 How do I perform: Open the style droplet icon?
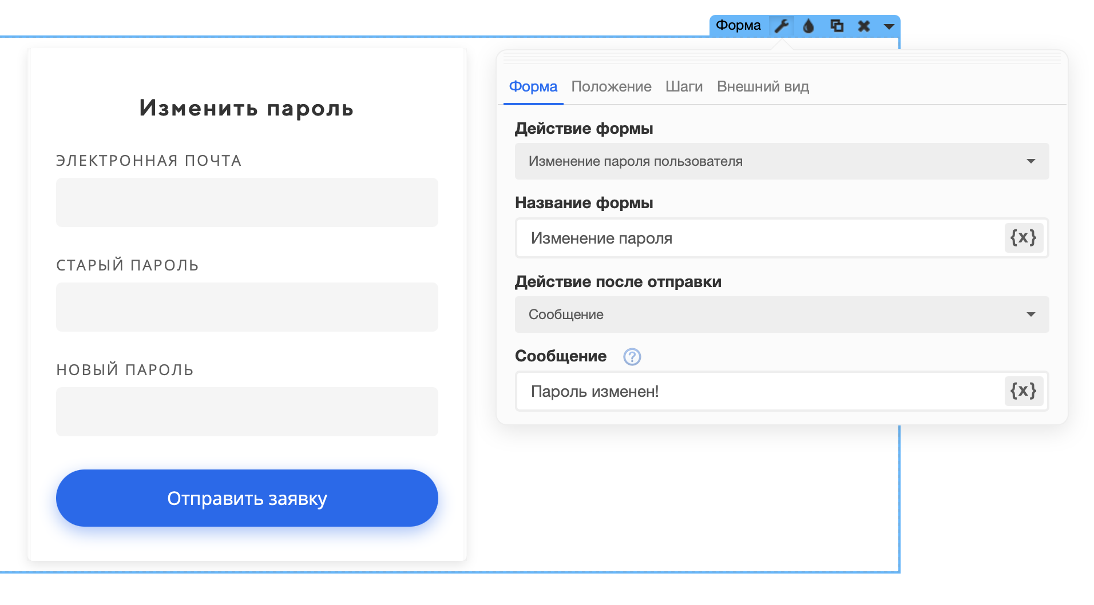(x=808, y=26)
